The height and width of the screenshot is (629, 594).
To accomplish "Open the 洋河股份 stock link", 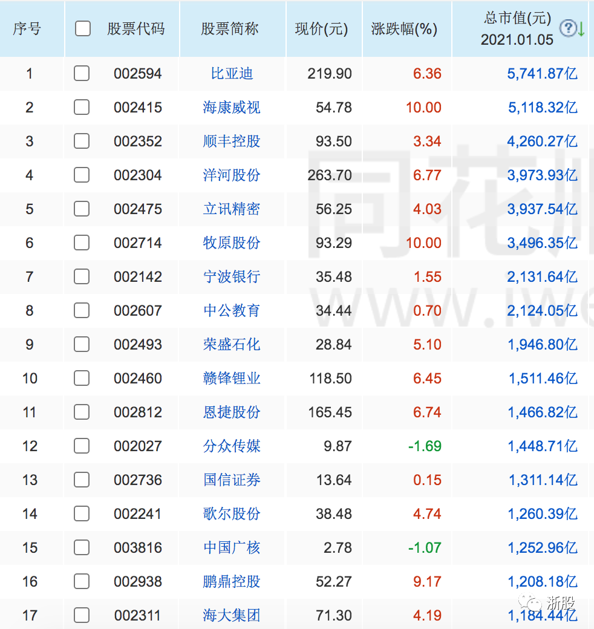I will pyautogui.click(x=232, y=175).
